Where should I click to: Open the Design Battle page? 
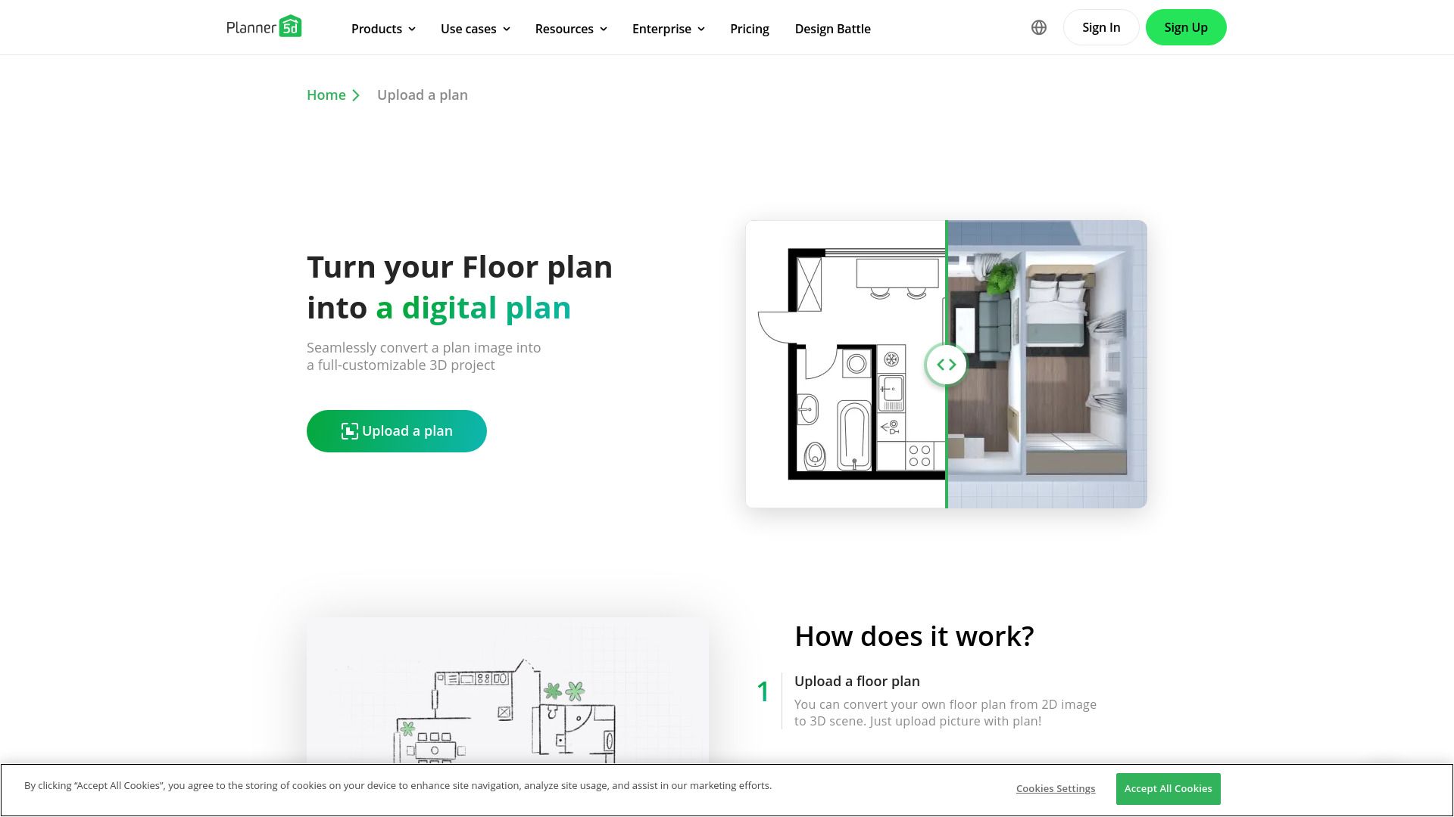(832, 29)
